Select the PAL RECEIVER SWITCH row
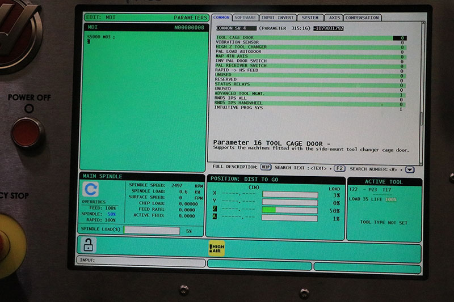The width and height of the screenshot is (454, 302). 310,66
